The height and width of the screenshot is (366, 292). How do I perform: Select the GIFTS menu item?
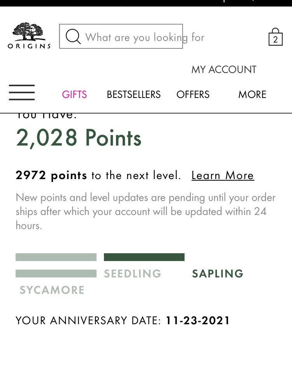[74, 94]
